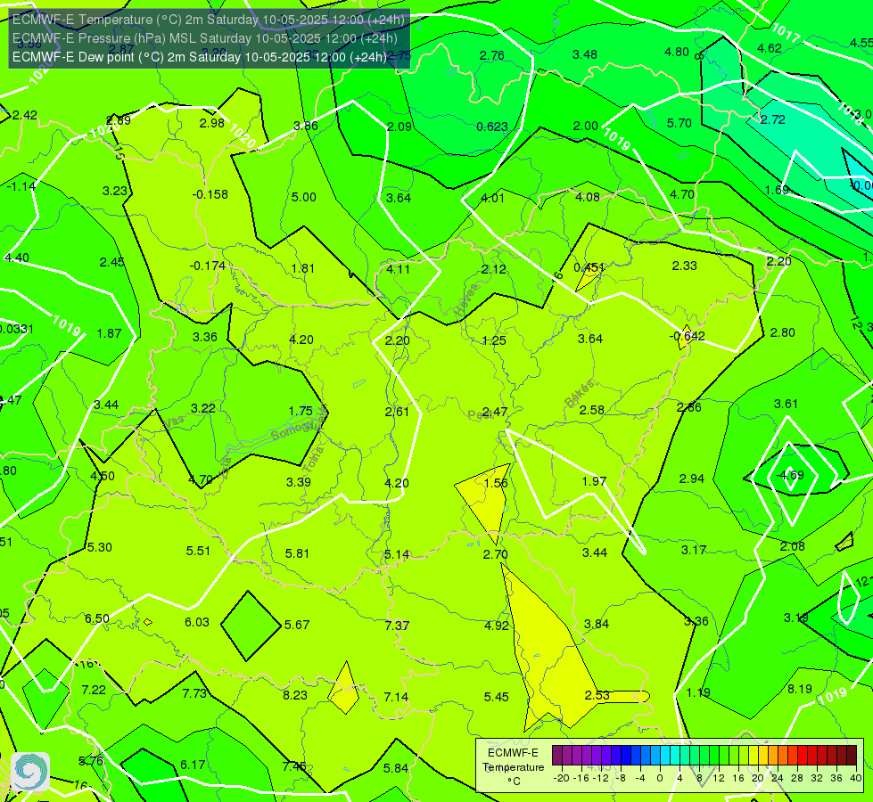Select the ECMWF-E Temperature 2m layer title
The image size is (873, 802).
click(x=209, y=20)
